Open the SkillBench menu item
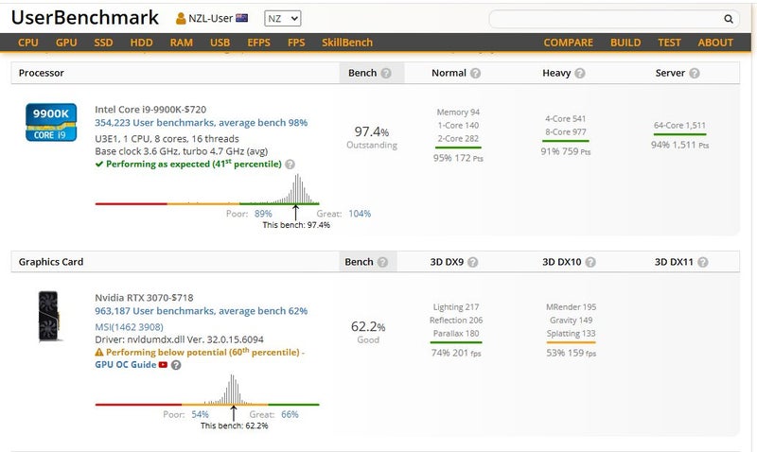Screen dimensions: 757x452 coord(346,43)
